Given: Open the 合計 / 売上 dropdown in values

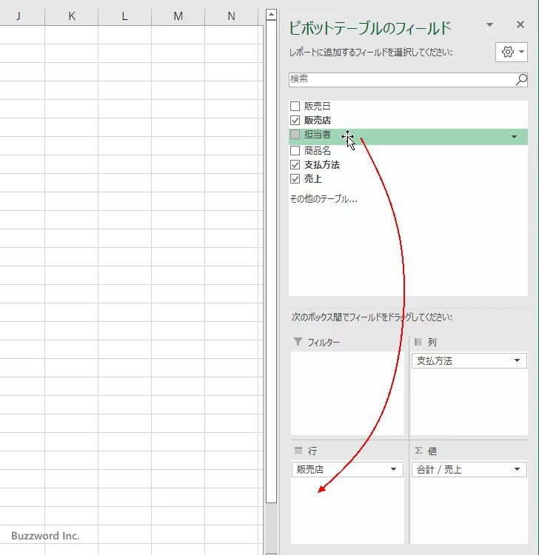Looking at the screenshot, I should [x=517, y=469].
